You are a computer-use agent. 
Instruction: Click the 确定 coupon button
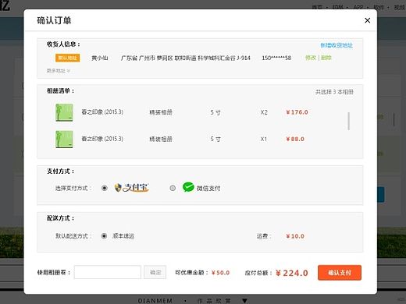(155, 272)
